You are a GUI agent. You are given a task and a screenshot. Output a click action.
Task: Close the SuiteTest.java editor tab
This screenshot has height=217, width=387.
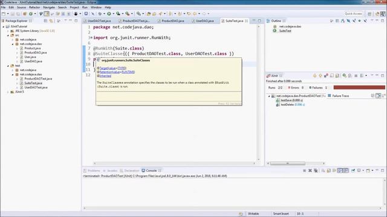[x=246, y=21]
